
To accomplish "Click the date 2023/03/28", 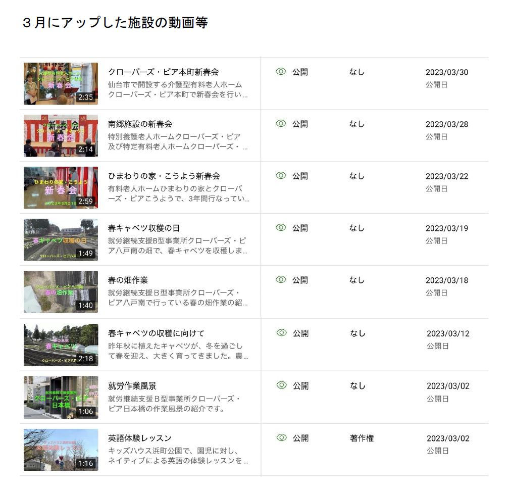I will click(x=447, y=125).
